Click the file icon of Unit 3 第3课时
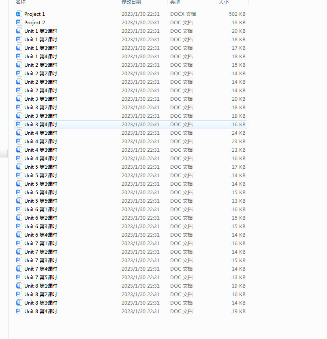Viewport: 327px width, 339px height. (19, 116)
